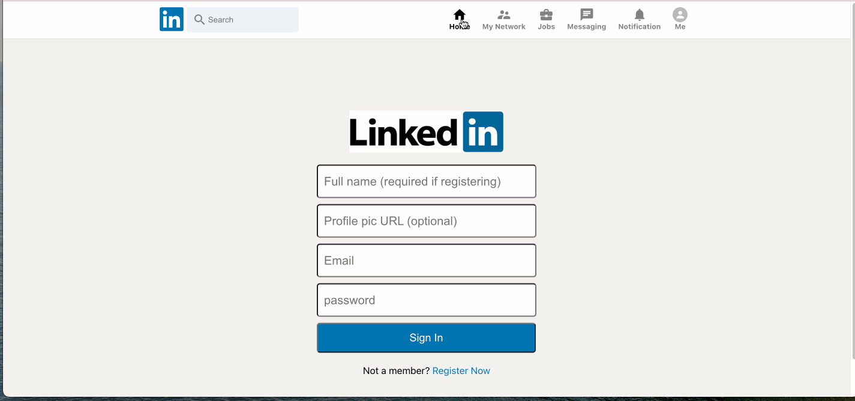The height and width of the screenshot is (401, 855).
Task: Click the small LinkedIn logo in header
Action: pos(172,19)
